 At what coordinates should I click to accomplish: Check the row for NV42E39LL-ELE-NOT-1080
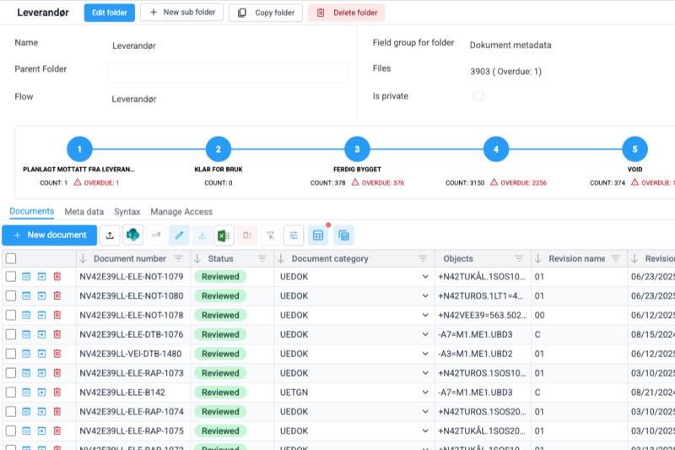tap(11, 295)
